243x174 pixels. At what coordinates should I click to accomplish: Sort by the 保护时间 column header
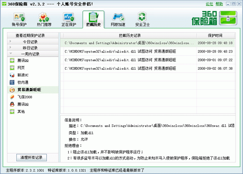coord(216,36)
